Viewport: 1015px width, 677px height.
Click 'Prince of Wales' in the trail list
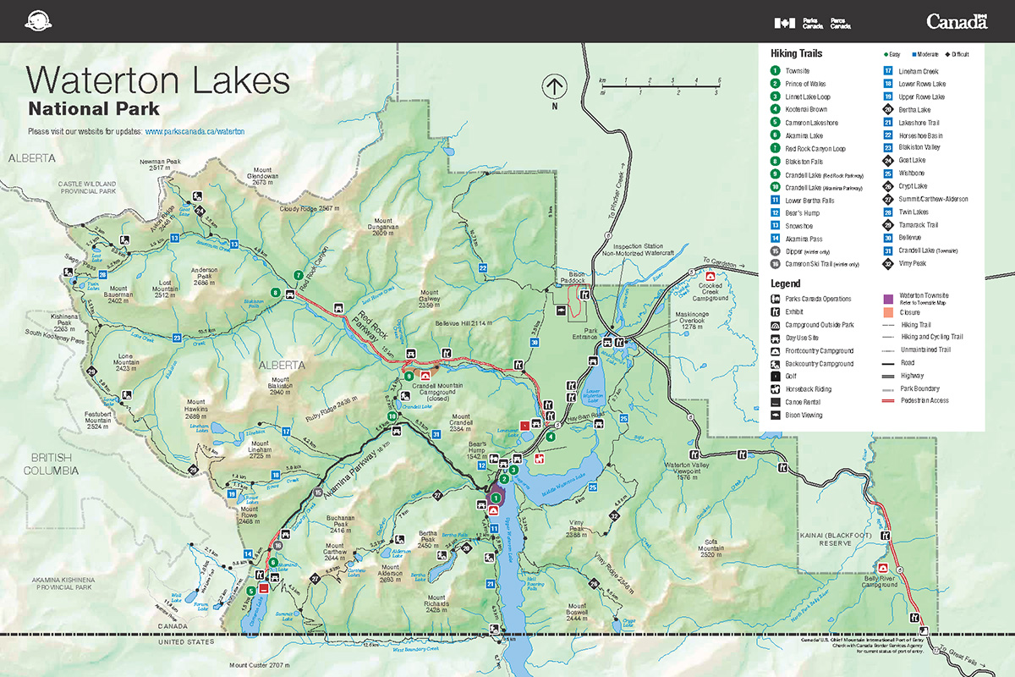[805, 84]
